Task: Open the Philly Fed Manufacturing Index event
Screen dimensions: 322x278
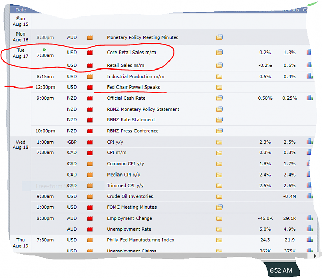Action: (x=141, y=240)
